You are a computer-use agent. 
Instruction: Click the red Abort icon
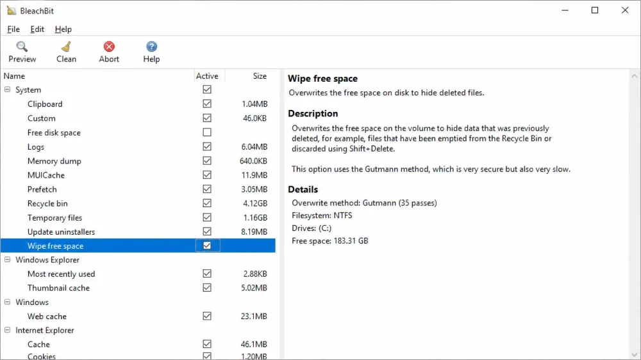point(109,47)
